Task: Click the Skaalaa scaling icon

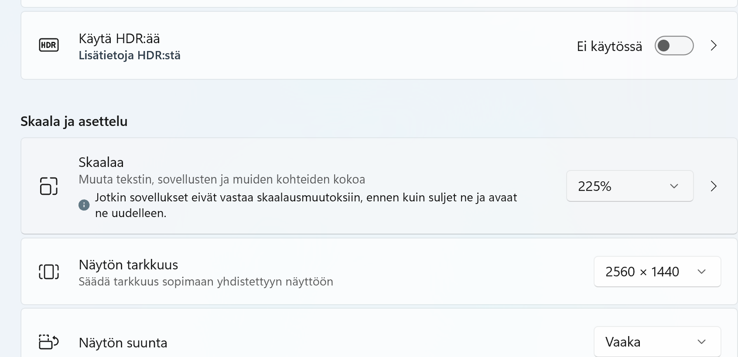Action: [48, 186]
